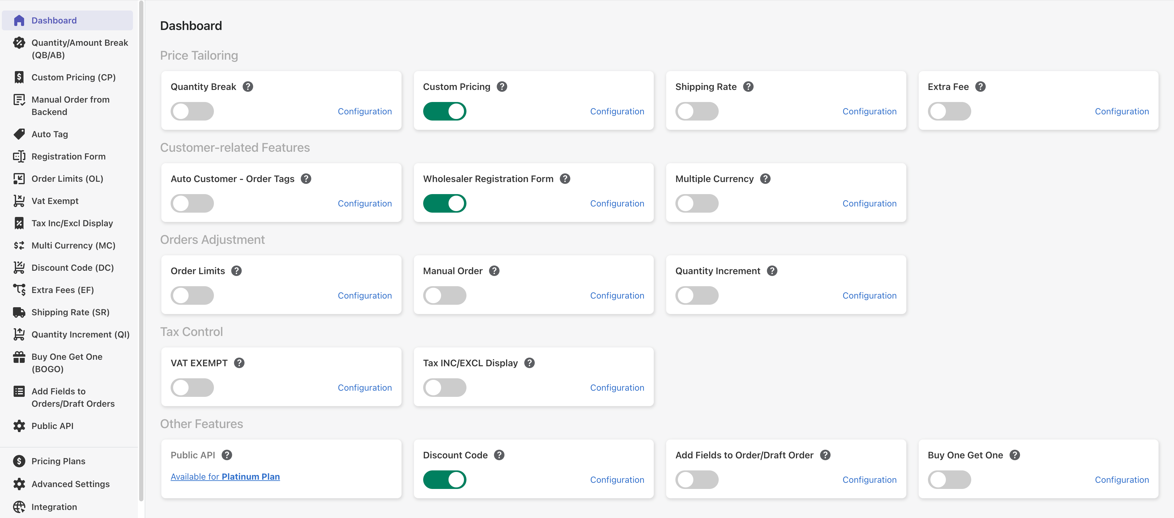Click the Quantity/Amount Break discount badge icon
This screenshot has width=1174, height=518.
point(19,43)
